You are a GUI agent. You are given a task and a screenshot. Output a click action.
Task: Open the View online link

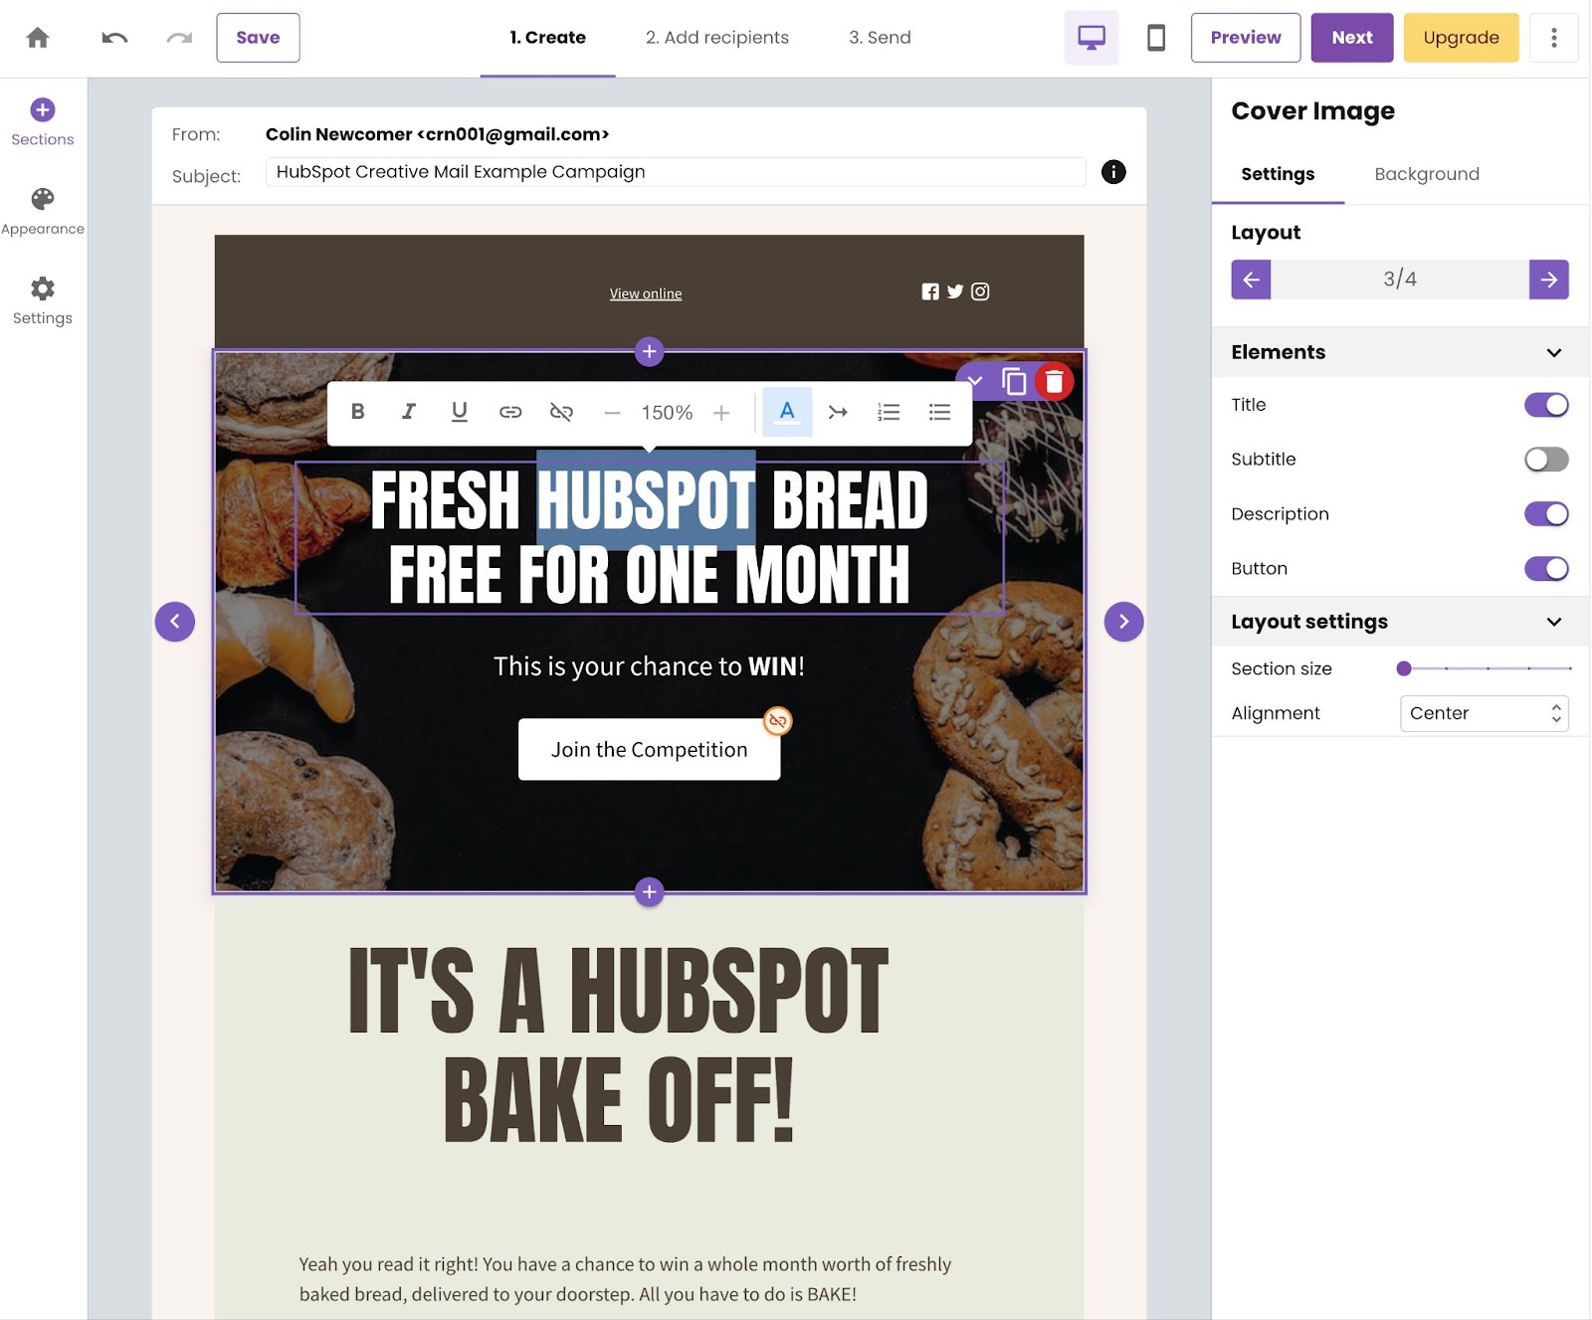645,293
